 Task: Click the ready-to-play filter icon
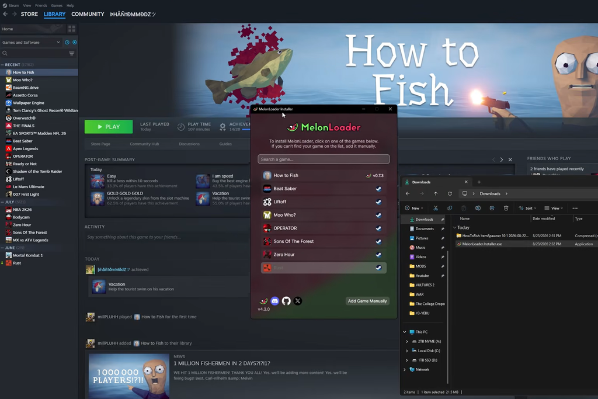[75, 42]
